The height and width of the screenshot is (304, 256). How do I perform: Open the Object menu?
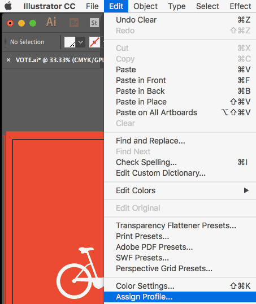(x=145, y=6)
